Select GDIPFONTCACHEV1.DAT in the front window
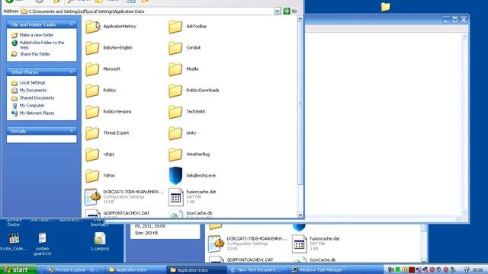488x274 pixels. click(x=117, y=214)
